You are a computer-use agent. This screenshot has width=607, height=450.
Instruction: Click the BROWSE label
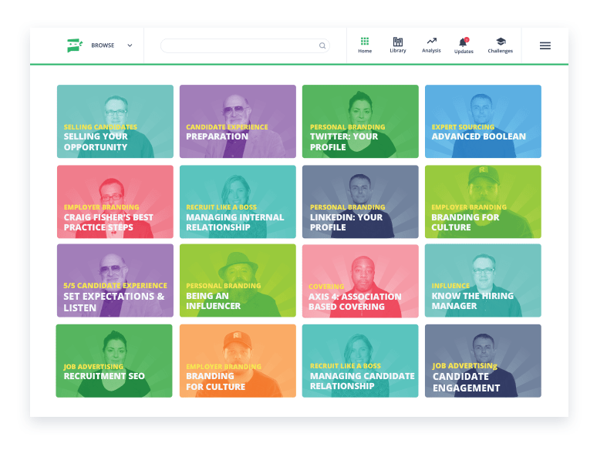103,45
